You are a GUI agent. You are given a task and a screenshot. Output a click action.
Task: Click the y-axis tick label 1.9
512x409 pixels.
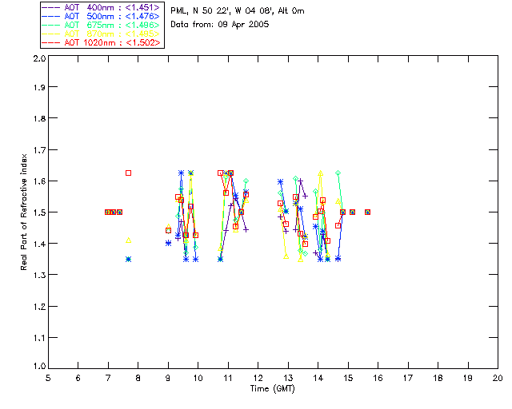[39, 87]
